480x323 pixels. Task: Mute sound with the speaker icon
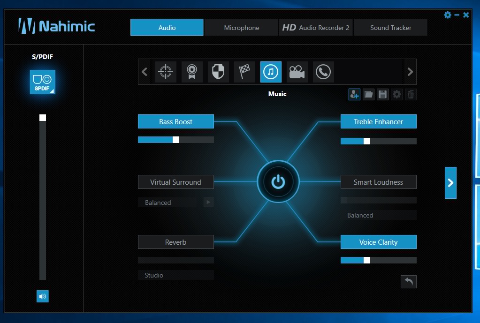pos(43,296)
